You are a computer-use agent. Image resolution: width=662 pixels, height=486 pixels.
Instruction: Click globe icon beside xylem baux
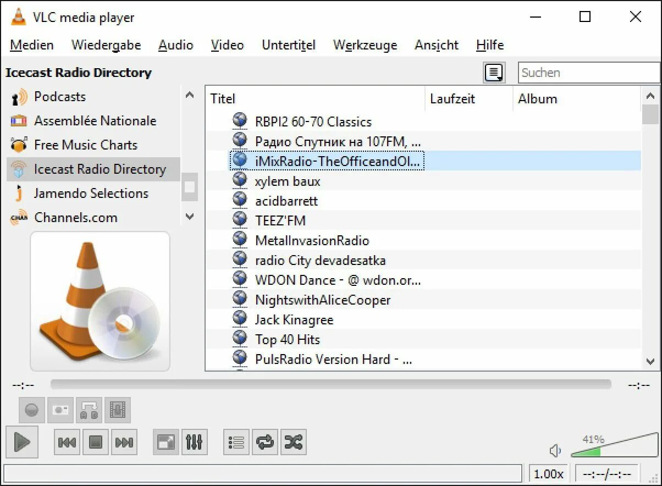[x=239, y=180]
